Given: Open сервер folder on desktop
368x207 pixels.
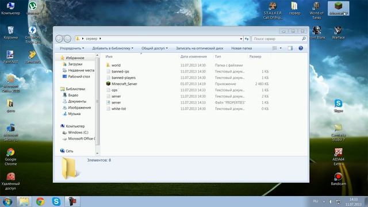Looking at the screenshot, I should coord(294,9).
